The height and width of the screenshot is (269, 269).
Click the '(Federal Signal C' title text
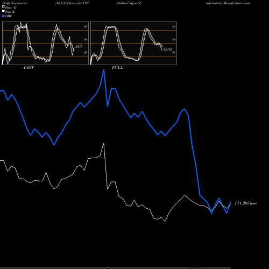click(129, 3)
